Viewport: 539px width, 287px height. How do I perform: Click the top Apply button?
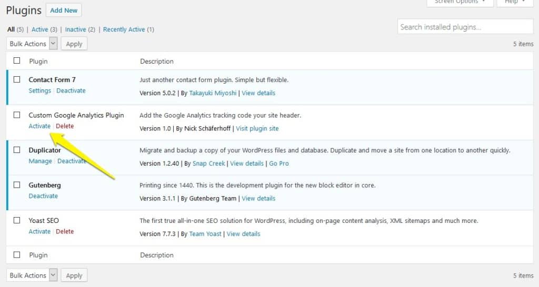tap(74, 44)
